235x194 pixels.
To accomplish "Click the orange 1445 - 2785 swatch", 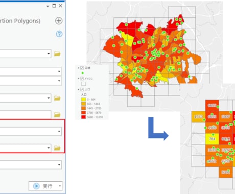I will click(x=83, y=108).
